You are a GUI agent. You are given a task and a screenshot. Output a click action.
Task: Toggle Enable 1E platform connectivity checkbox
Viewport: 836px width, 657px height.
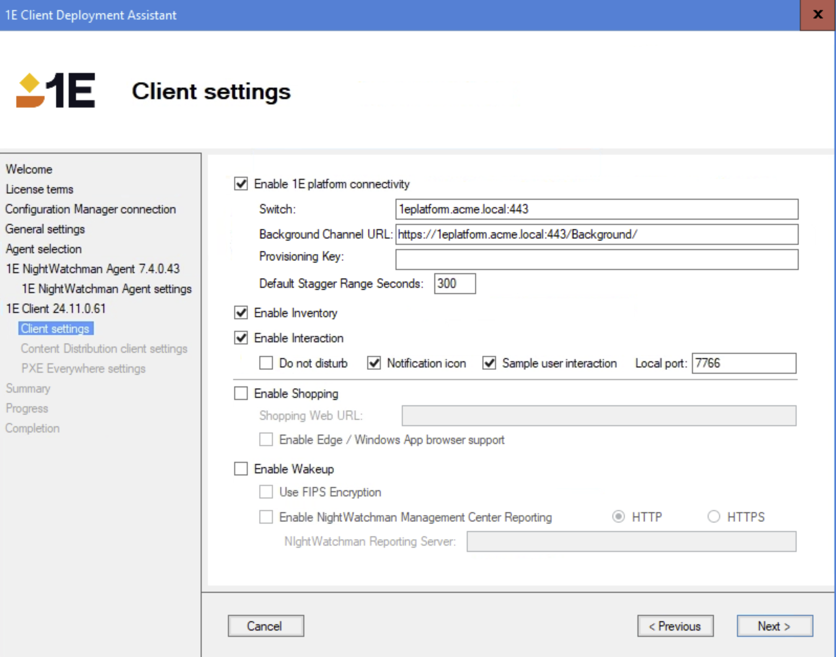241,184
